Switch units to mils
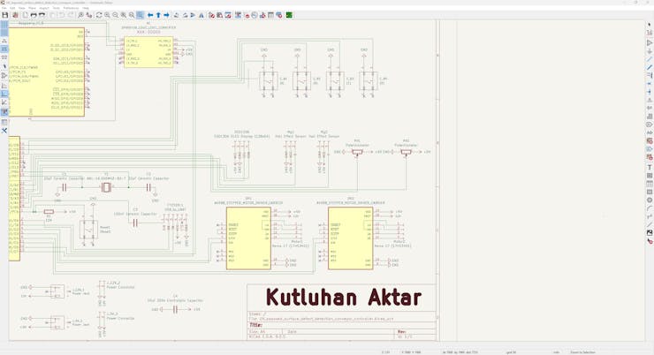The height and width of the screenshot is (355, 654). click(x=4, y=49)
